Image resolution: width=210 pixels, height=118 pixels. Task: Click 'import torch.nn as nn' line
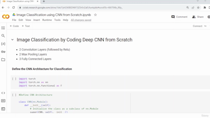[33, 82]
